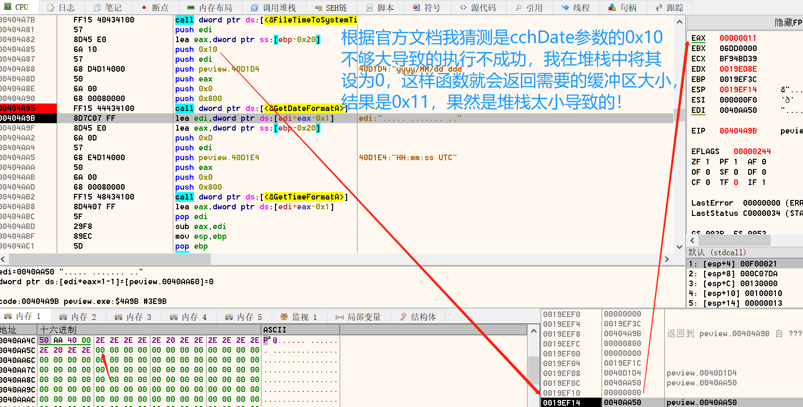Open the 内存布局 memory map tab
Screen dimensions: 803x407
210,7
